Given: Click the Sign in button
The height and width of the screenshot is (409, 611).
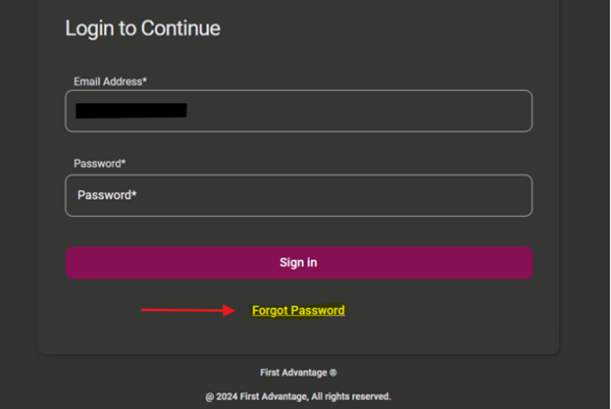Looking at the screenshot, I should tap(298, 263).
